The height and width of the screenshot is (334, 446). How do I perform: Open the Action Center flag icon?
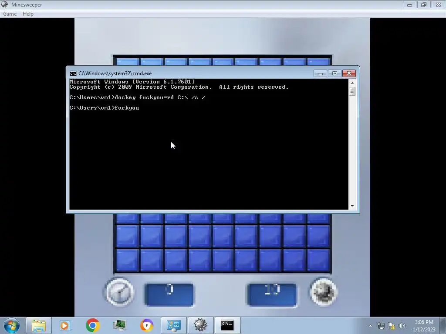(x=392, y=326)
